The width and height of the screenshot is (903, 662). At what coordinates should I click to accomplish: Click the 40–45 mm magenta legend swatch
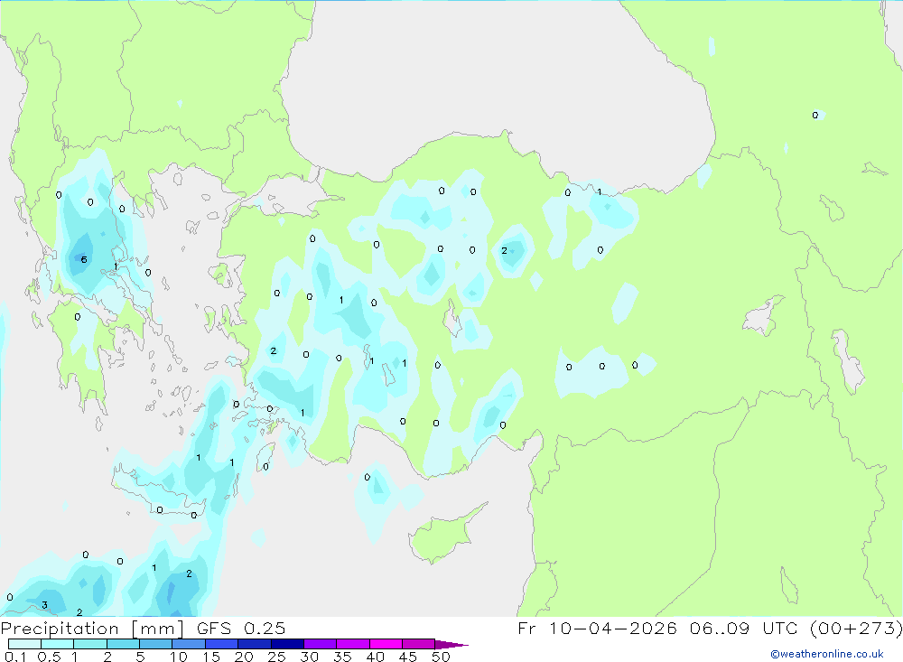(x=386, y=644)
